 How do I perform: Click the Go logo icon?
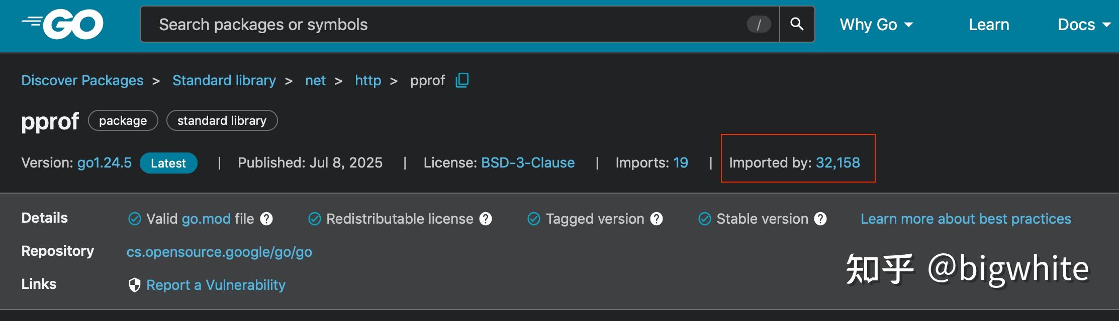pyautogui.click(x=63, y=24)
